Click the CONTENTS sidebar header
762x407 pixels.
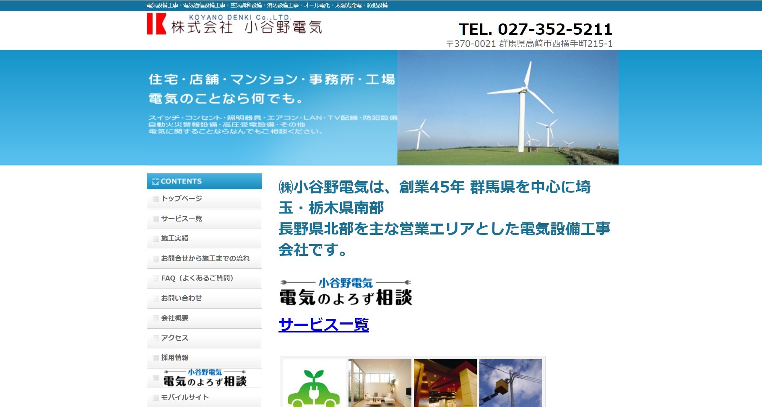[204, 181]
